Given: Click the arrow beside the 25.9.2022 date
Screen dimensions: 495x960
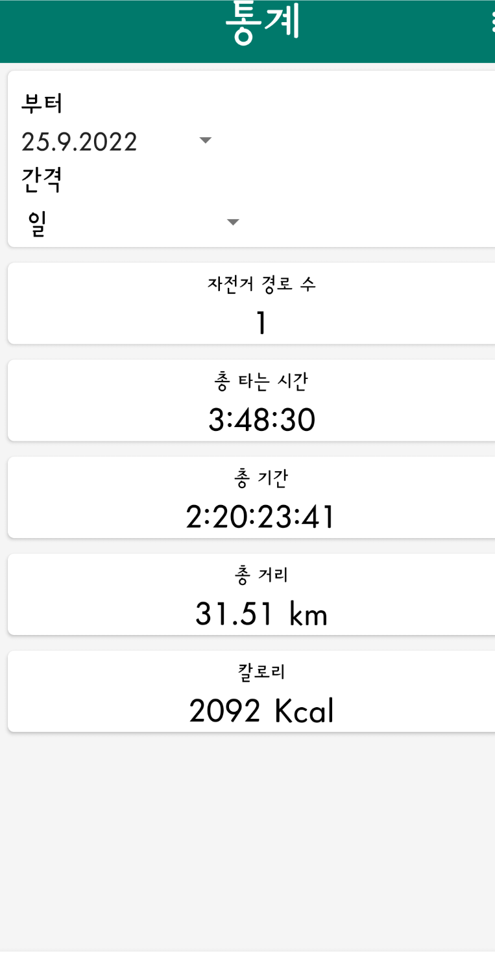Looking at the screenshot, I should coord(206,140).
